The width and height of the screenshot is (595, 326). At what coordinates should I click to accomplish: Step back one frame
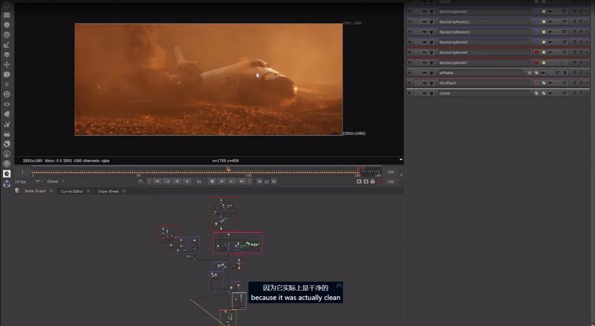click(x=177, y=181)
